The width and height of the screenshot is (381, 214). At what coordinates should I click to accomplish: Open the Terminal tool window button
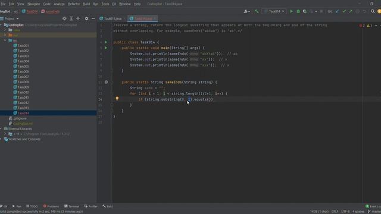(72, 206)
